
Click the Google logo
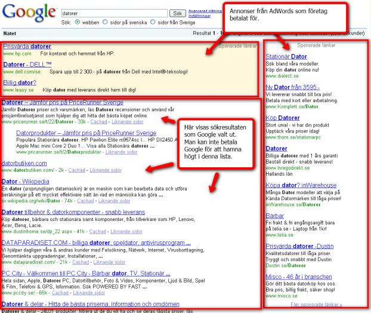point(29,13)
